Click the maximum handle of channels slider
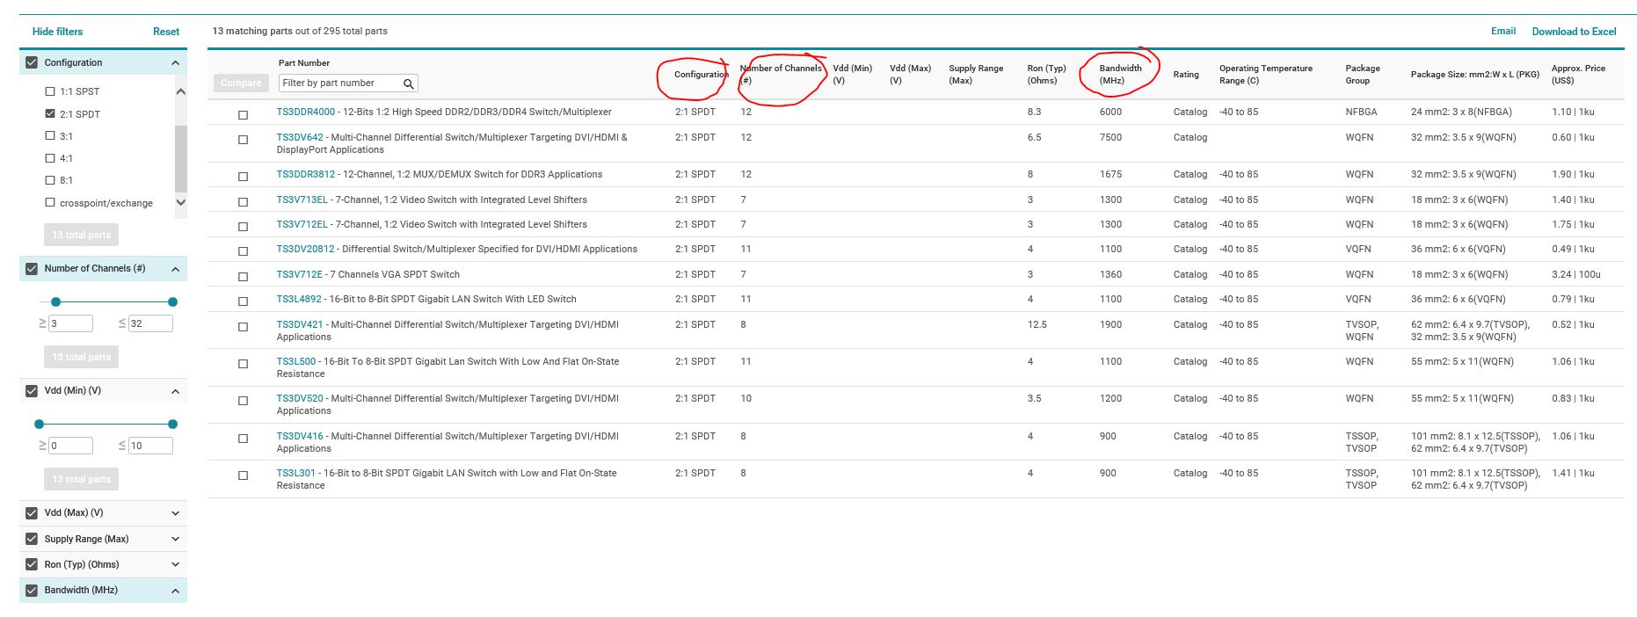This screenshot has width=1637, height=617. pyautogui.click(x=172, y=302)
